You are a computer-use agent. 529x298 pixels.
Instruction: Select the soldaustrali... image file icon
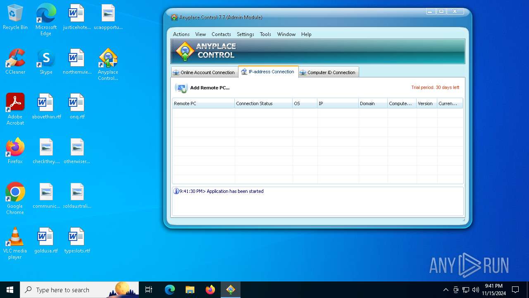(x=77, y=196)
